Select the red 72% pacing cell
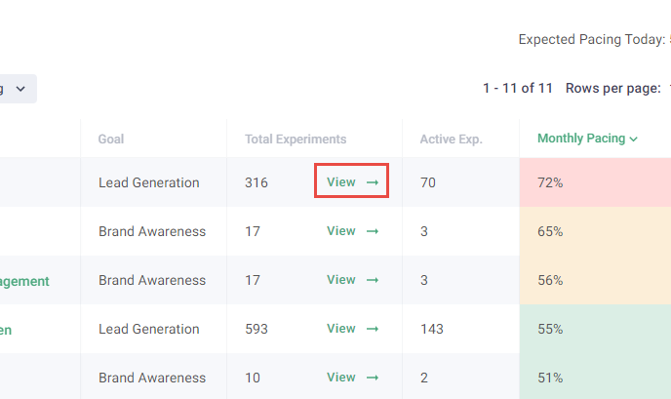The width and height of the screenshot is (671, 399). pos(595,182)
